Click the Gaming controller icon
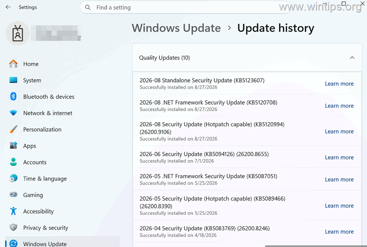367x247 pixels. click(13, 195)
